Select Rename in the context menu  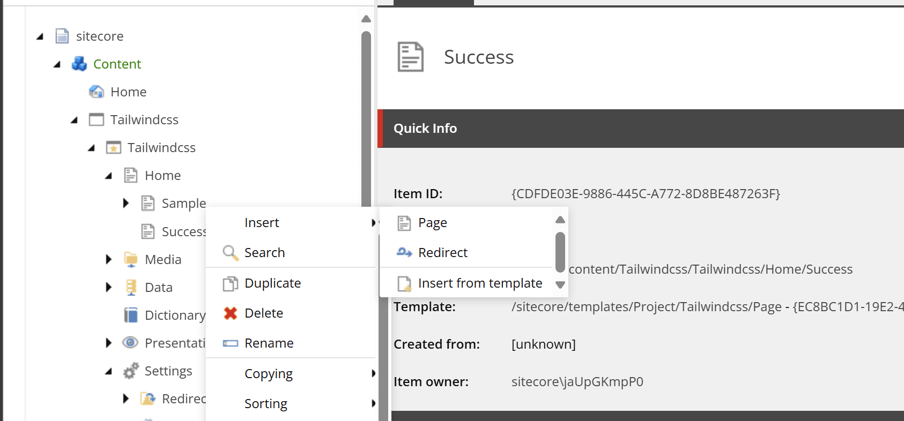click(269, 343)
